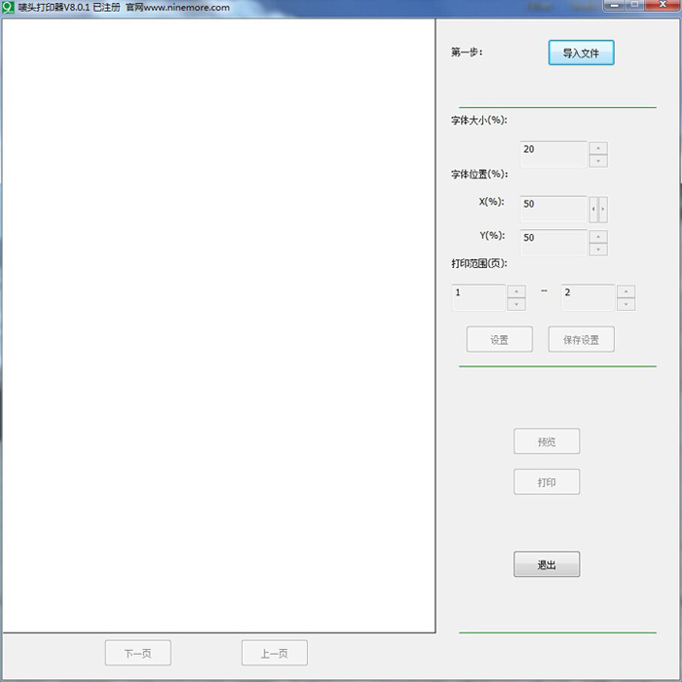Click the X(%) left arrow
The width and height of the screenshot is (682, 682).
click(x=593, y=209)
